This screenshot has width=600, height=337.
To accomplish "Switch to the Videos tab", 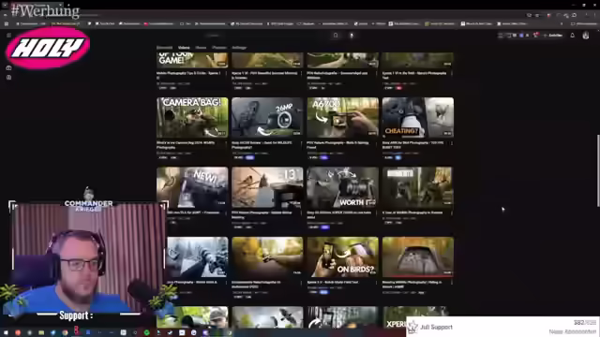I will pyautogui.click(x=184, y=48).
